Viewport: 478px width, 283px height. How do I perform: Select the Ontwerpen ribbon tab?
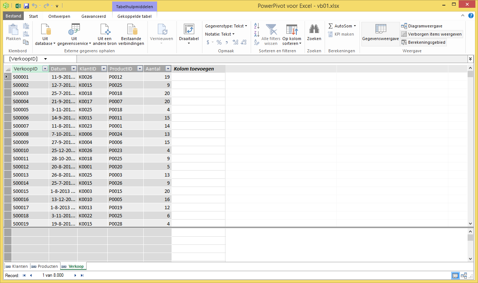pyautogui.click(x=59, y=16)
